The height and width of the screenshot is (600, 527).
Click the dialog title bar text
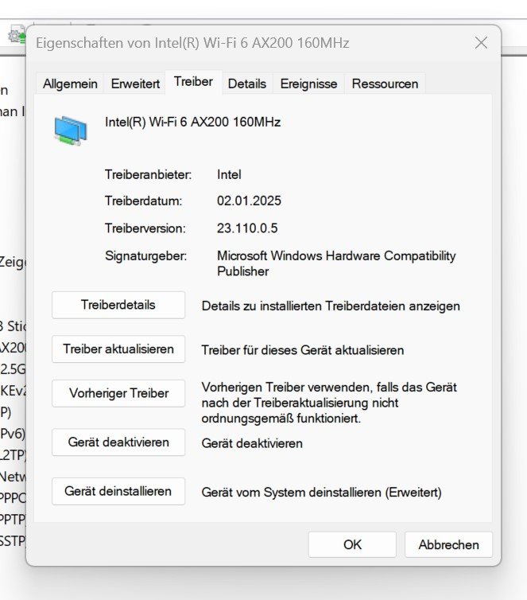(x=192, y=42)
